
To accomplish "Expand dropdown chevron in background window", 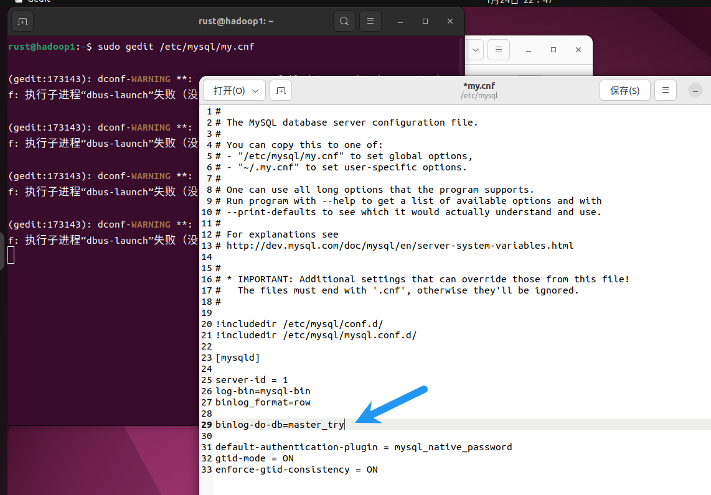I will [475, 50].
